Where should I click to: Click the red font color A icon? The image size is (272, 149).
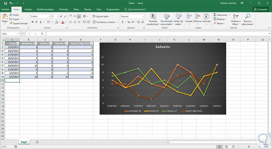(63, 22)
